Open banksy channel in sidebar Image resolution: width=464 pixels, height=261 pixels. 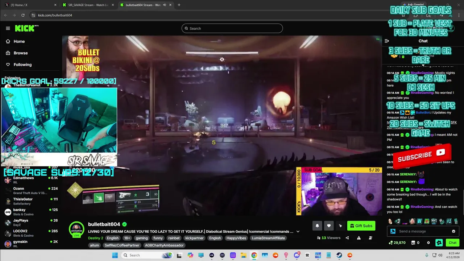tap(31, 212)
